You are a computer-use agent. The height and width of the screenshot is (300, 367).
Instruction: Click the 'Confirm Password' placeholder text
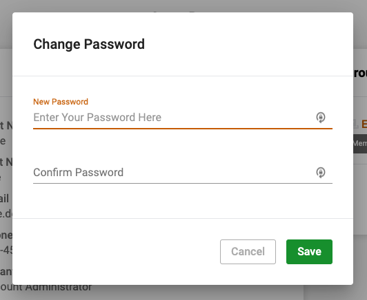pyautogui.click(x=78, y=172)
